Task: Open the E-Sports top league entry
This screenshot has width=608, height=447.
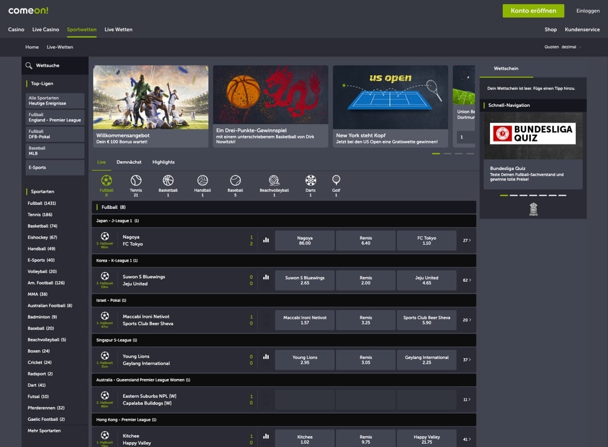Action: coord(55,168)
